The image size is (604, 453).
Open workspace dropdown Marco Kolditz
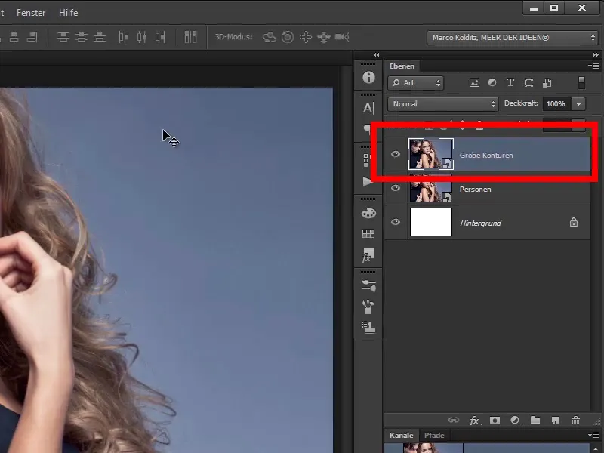(513, 37)
